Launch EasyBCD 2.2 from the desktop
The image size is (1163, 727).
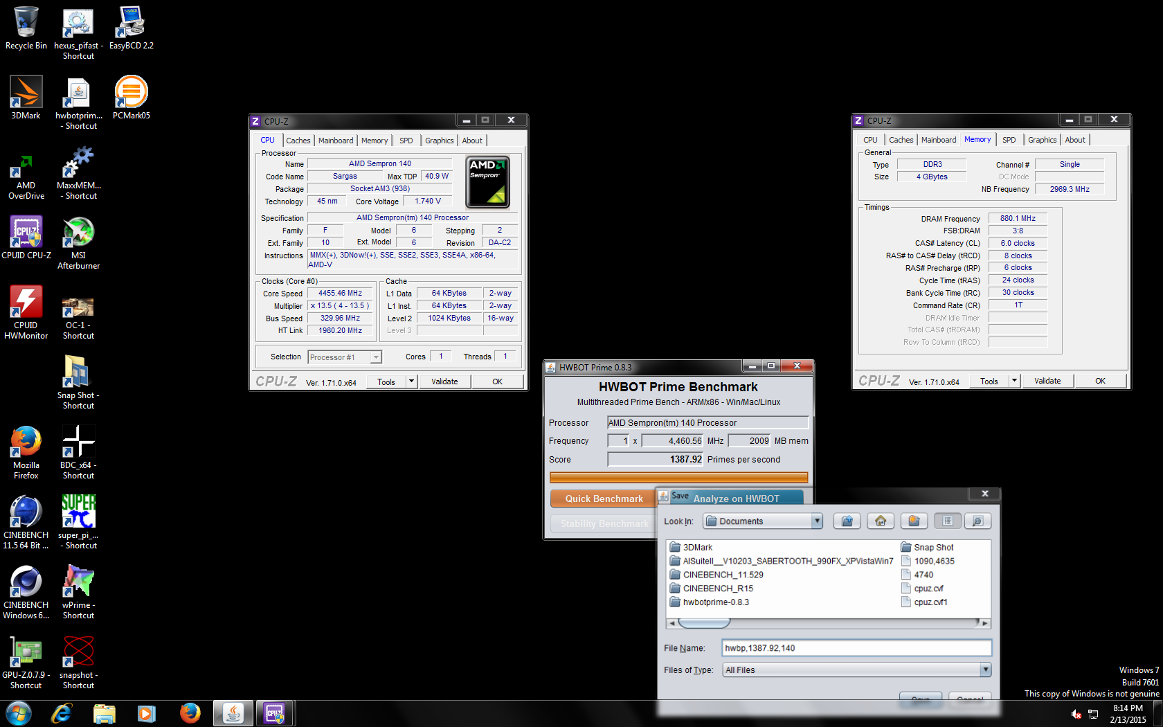(x=131, y=29)
